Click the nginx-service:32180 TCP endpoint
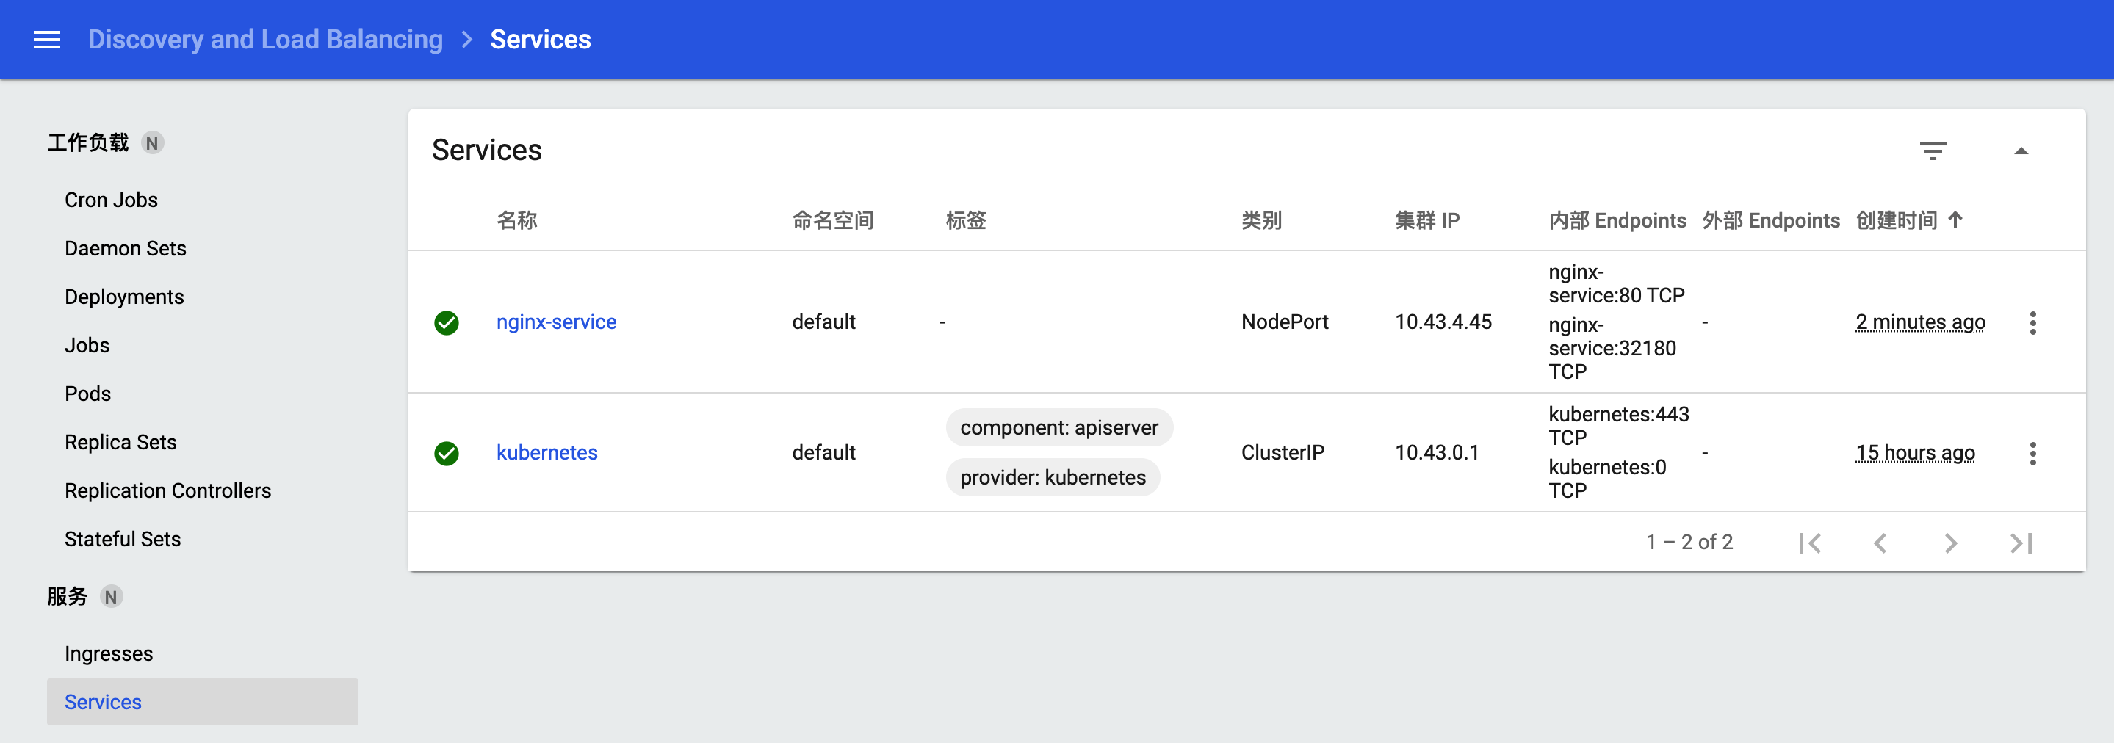This screenshot has width=2114, height=743. (x=1612, y=348)
